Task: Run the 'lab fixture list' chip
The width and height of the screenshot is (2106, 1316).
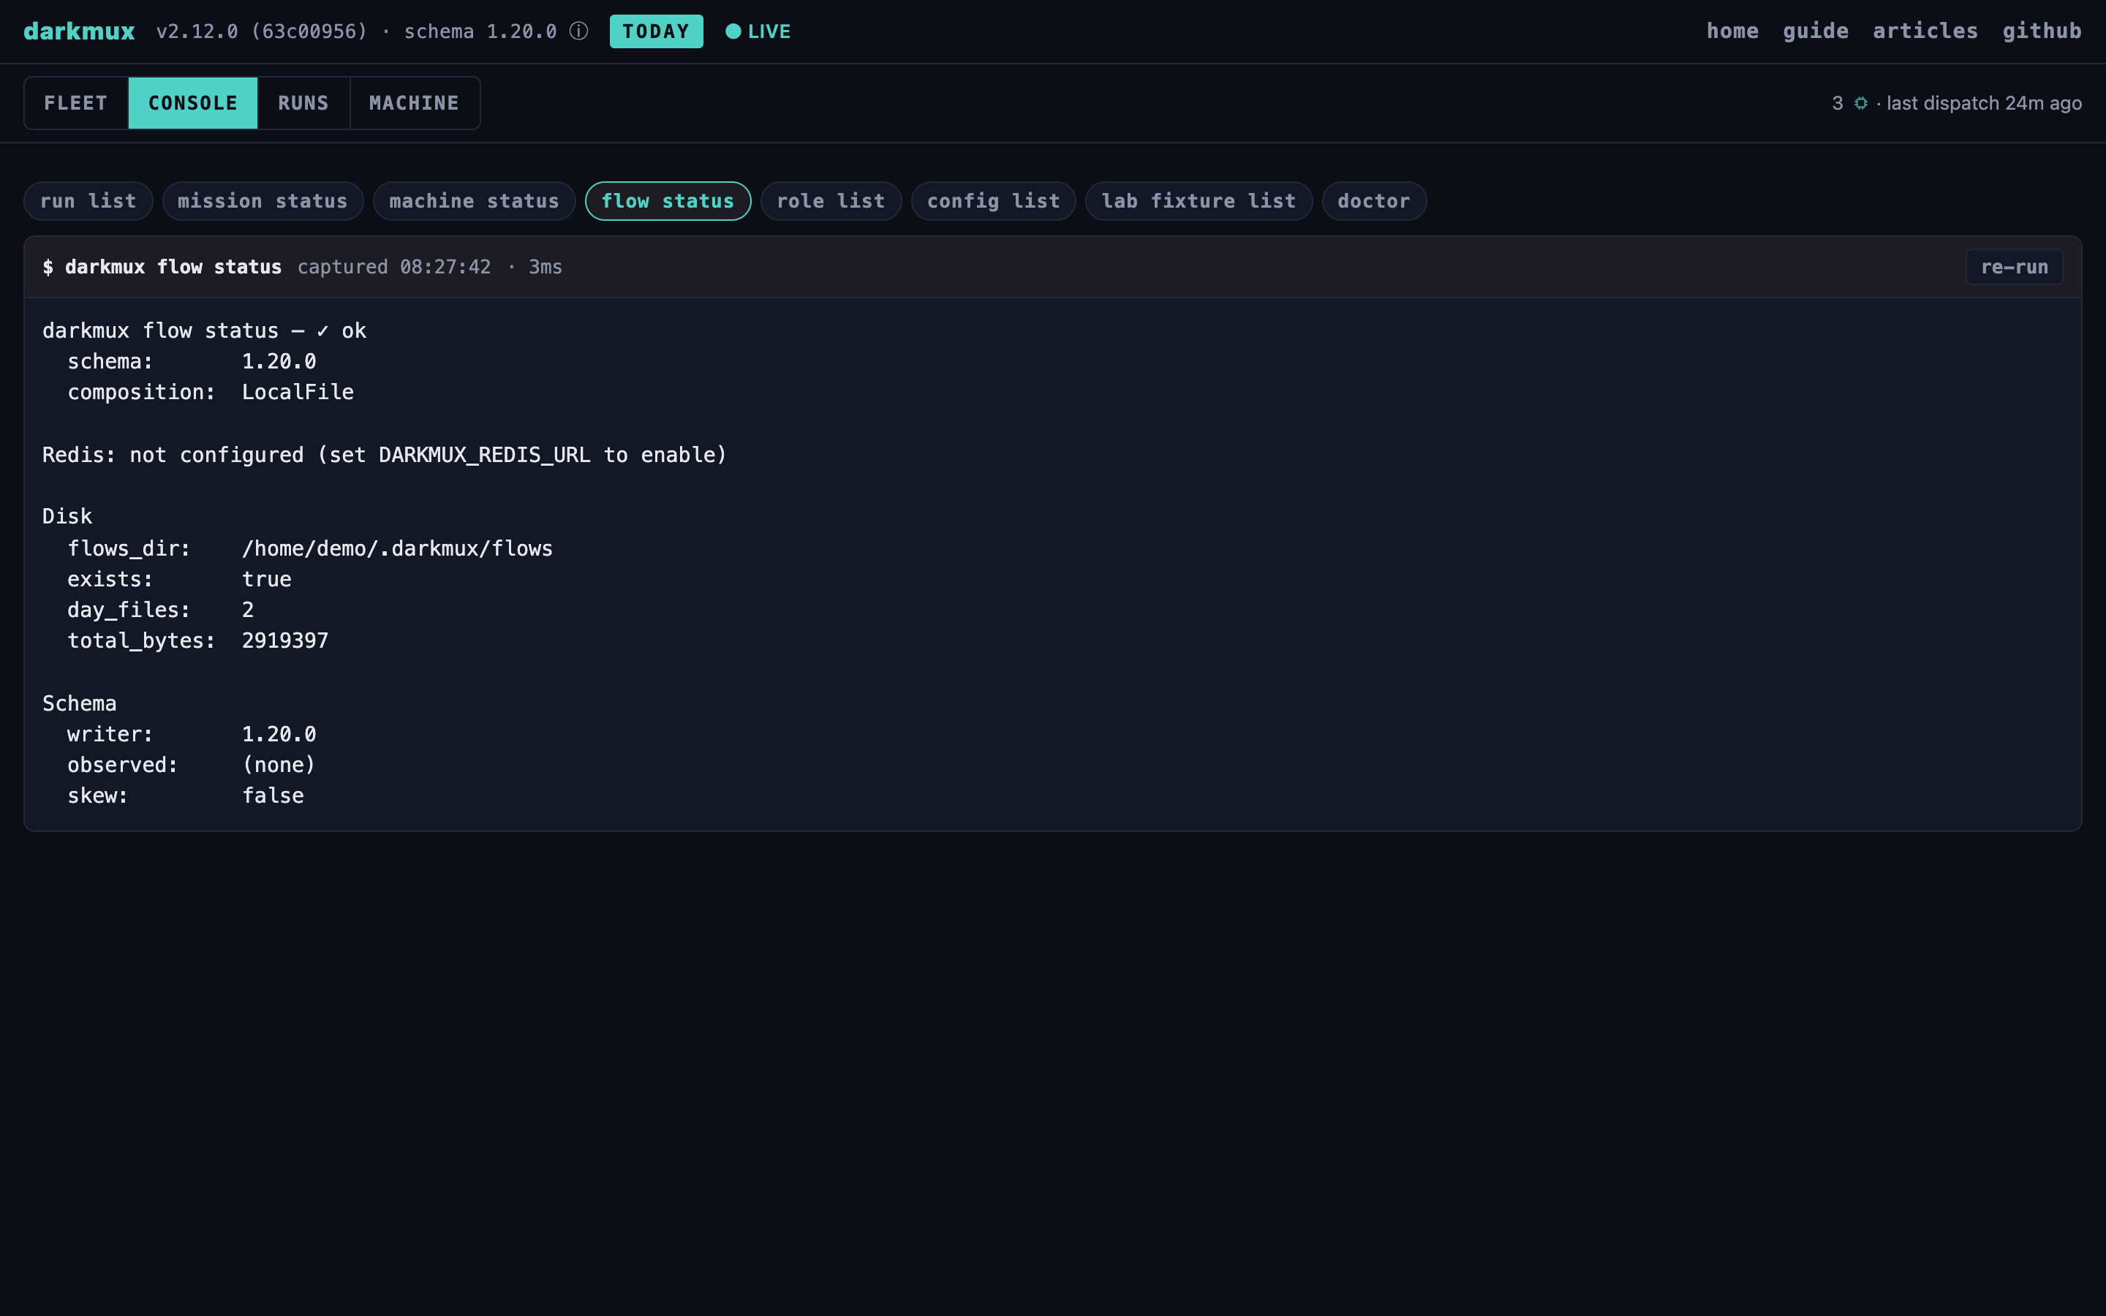Action: pyautogui.click(x=1199, y=201)
